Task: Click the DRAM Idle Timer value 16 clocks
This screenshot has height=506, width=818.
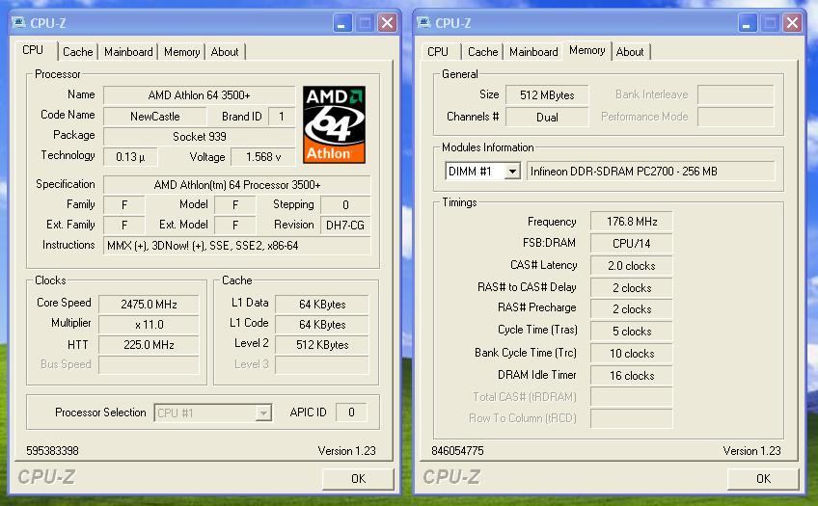Action: (631, 376)
